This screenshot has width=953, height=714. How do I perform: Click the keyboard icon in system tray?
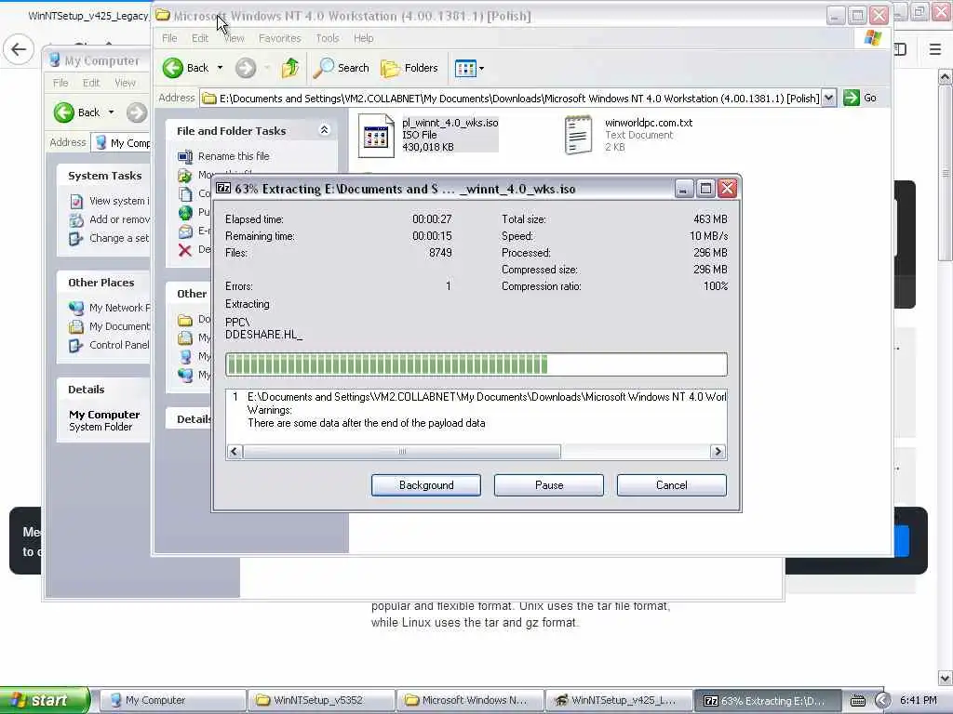click(857, 701)
